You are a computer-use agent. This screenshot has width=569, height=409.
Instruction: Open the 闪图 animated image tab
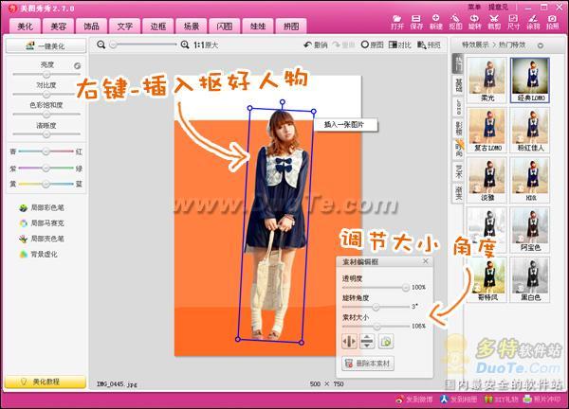(x=225, y=27)
